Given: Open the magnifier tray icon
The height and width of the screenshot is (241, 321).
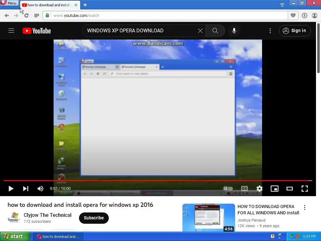Looking at the screenshot, I should (298, 237).
